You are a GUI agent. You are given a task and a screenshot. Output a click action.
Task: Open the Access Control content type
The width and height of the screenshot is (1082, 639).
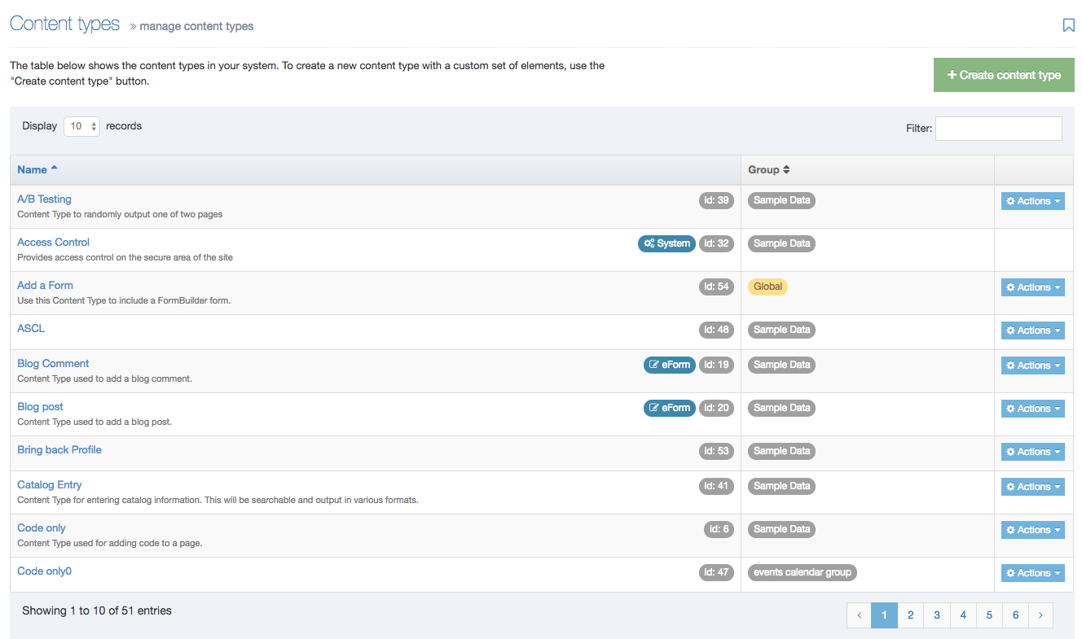click(53, 242)
